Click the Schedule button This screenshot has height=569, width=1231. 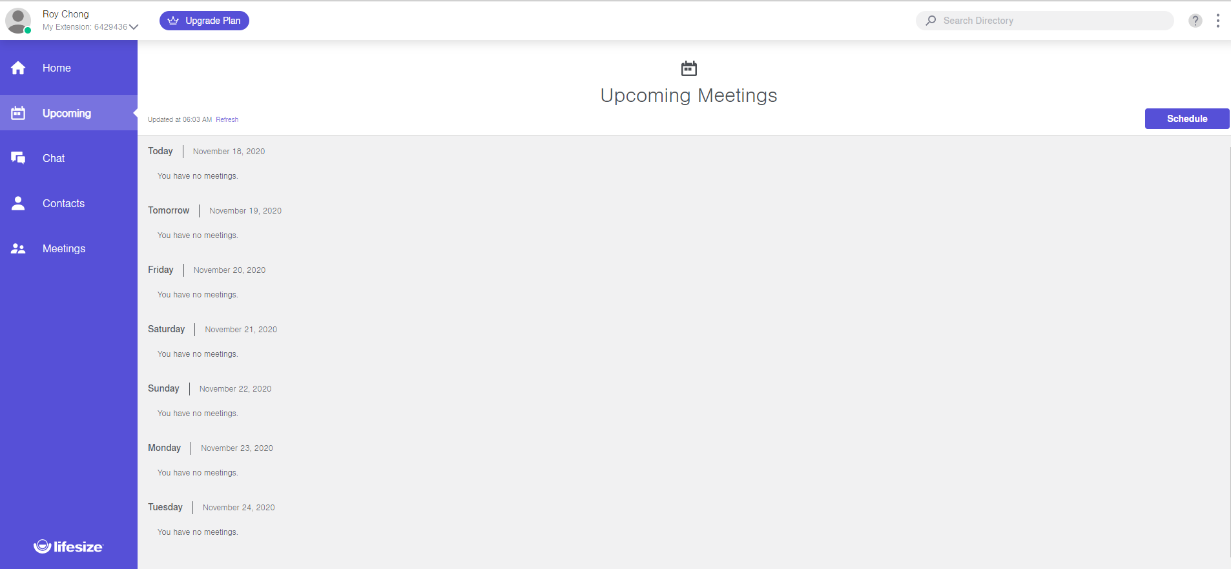tap(1187, 119)
